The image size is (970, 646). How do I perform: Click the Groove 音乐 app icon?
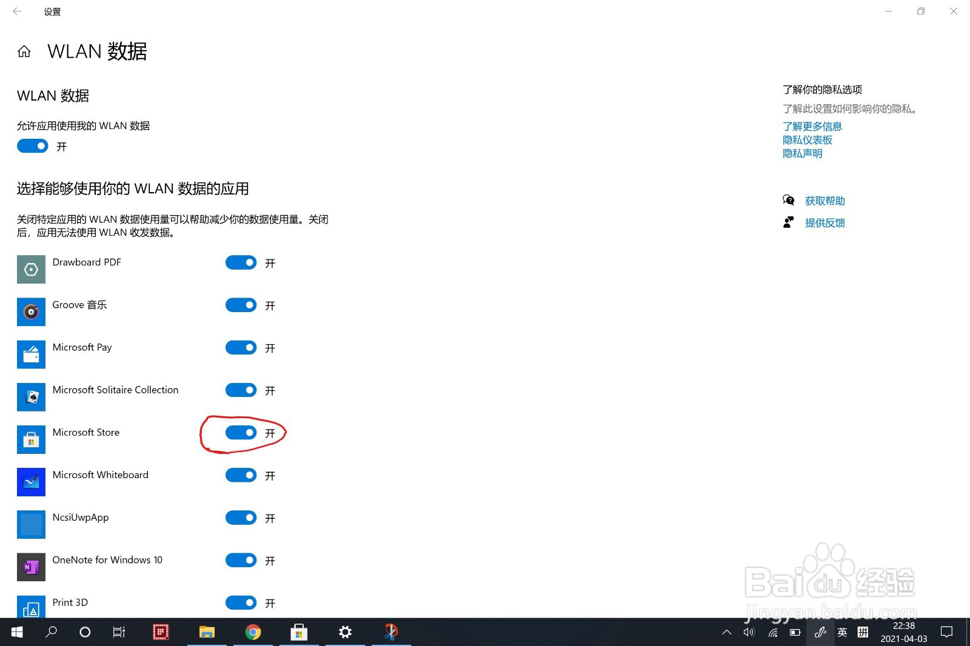pyautogui.click(x=31, y=311)
